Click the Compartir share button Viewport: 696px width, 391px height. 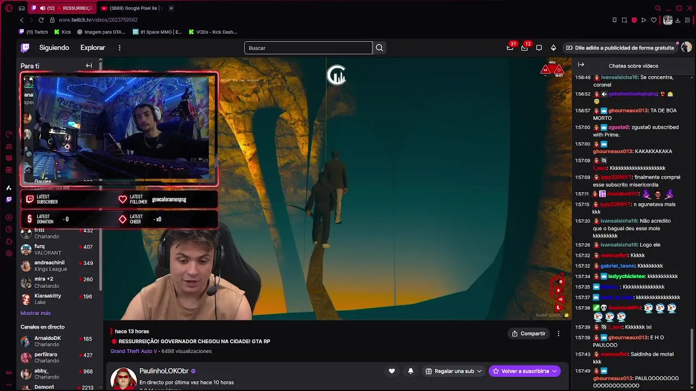click(529, 333)
